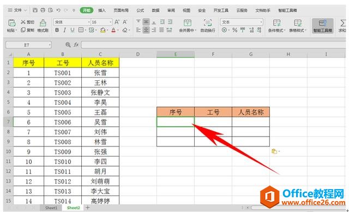Decrease the cell indent
Viewport: 349px width, 212px height.
point(163,22)
